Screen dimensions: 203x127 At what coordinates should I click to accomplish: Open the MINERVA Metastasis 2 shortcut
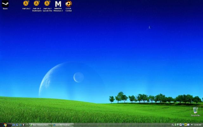(x=58, y=6)
